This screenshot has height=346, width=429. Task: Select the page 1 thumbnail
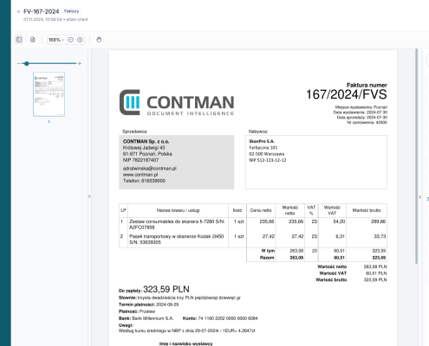(49, 94)
